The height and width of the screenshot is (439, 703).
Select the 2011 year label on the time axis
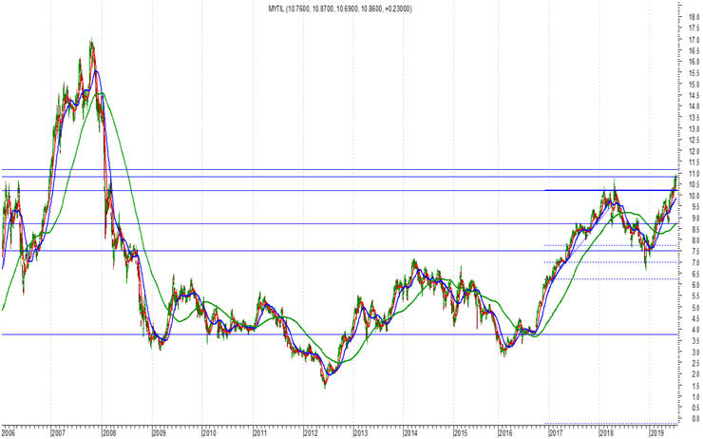click(x=260, y=433)
